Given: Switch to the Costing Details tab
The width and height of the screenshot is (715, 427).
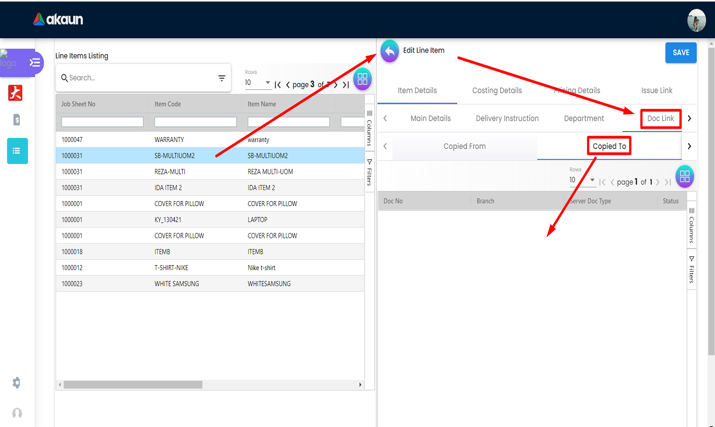Looking at the screenshot, I should (x=497, y=90).
